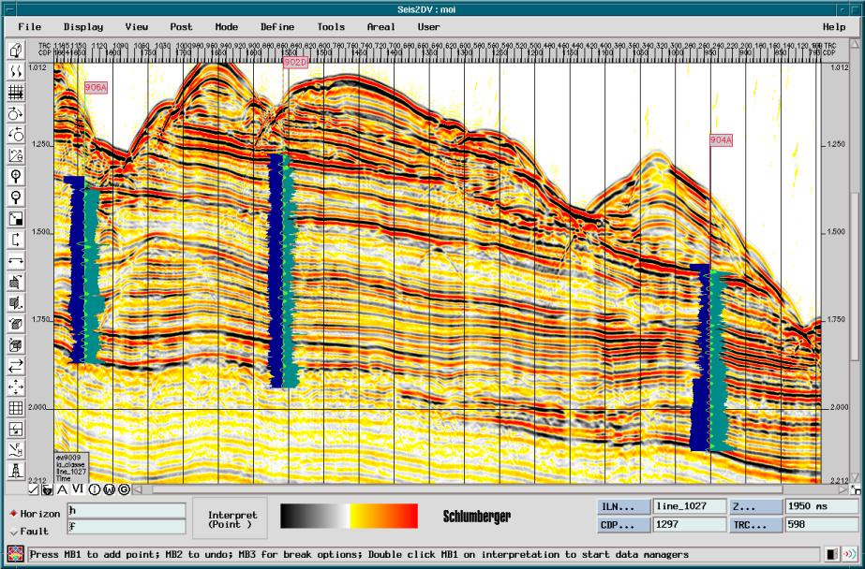This screenshot has width=865, height=569.
Task: Open the Define menu
Action: (x=276, y=27)
